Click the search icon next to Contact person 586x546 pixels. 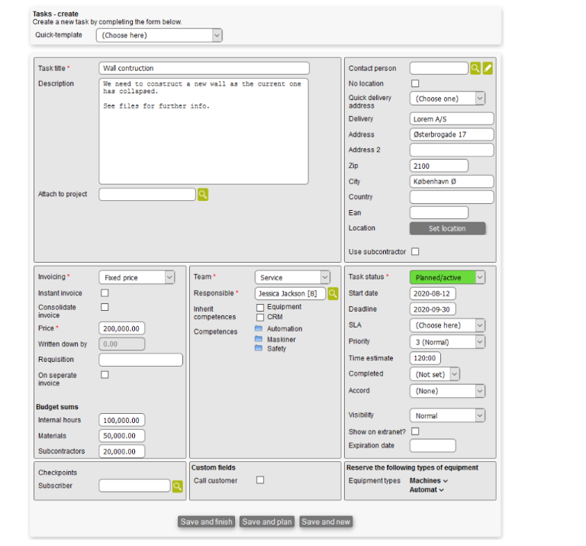475,69
